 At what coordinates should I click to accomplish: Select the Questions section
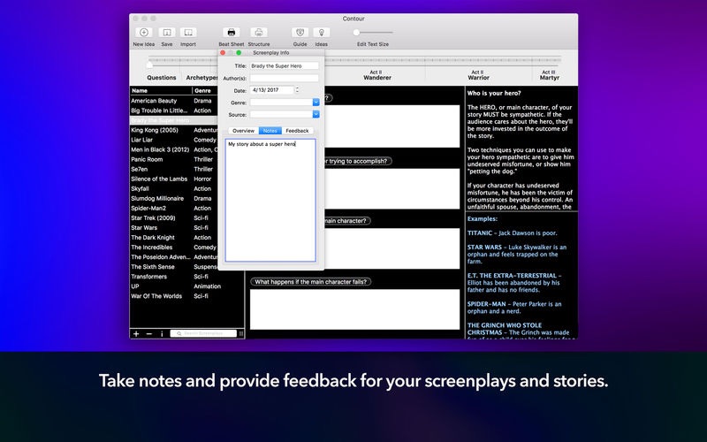[162, 78]
